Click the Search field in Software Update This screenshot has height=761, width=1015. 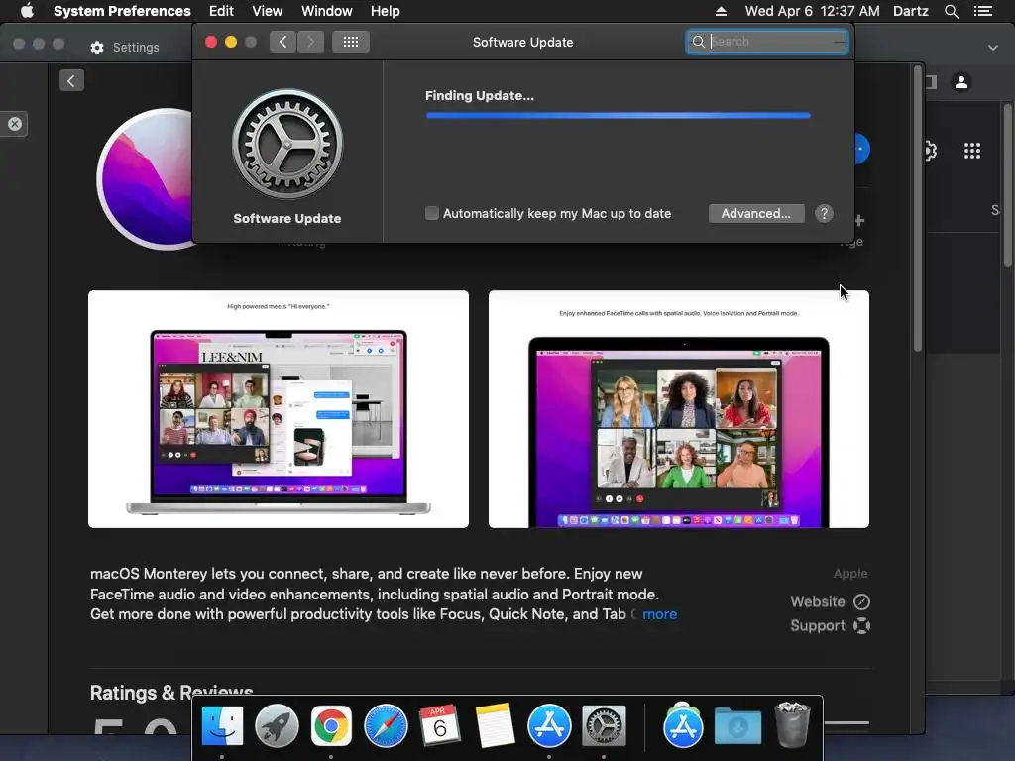(x=767, y=42)
